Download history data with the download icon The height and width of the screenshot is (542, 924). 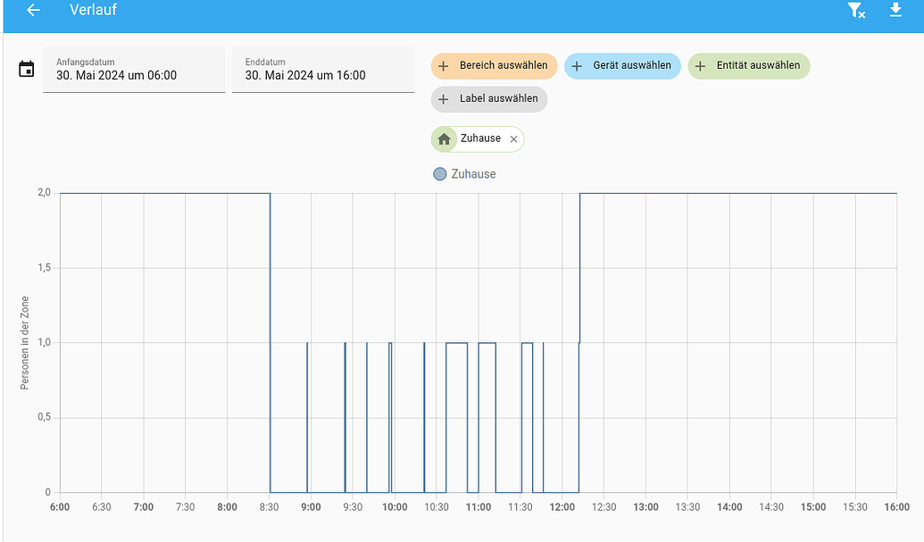(895, 11)
